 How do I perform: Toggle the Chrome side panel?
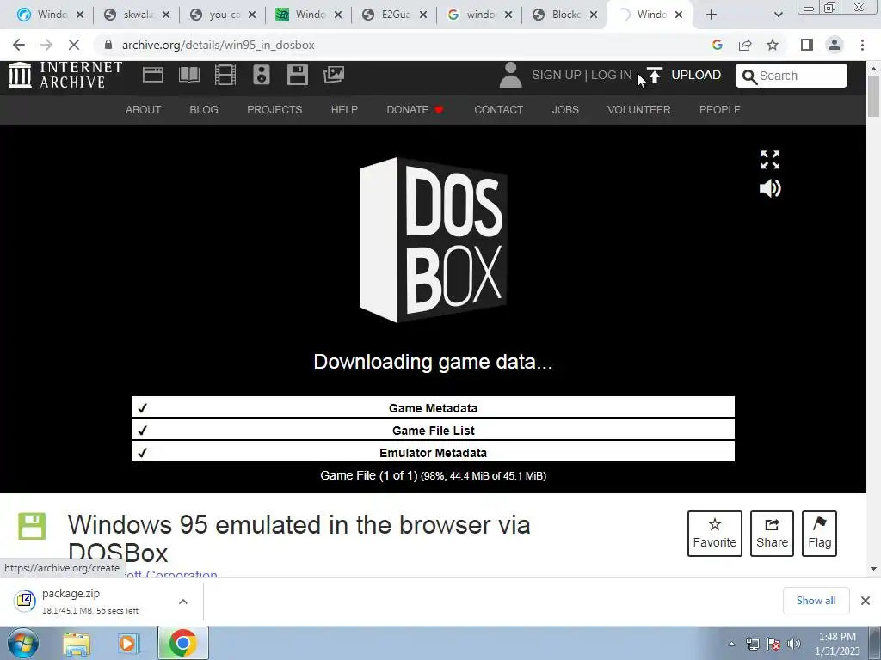807,45
